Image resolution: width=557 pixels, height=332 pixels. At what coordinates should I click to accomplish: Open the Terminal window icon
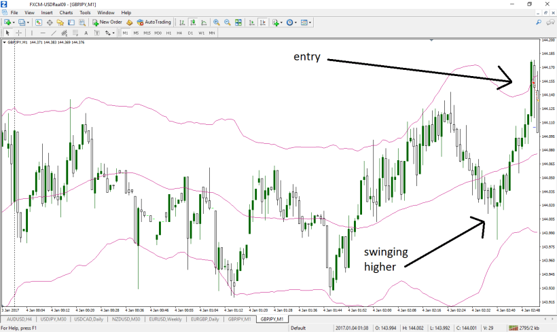tap(71, 22)
